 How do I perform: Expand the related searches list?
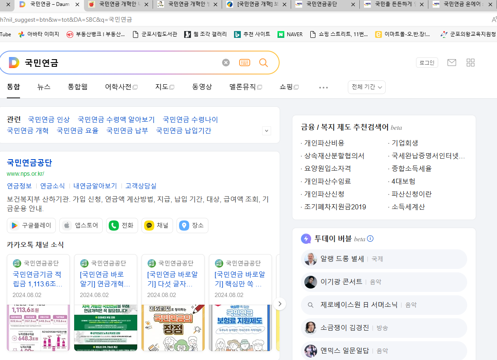(x=266, y=131)
